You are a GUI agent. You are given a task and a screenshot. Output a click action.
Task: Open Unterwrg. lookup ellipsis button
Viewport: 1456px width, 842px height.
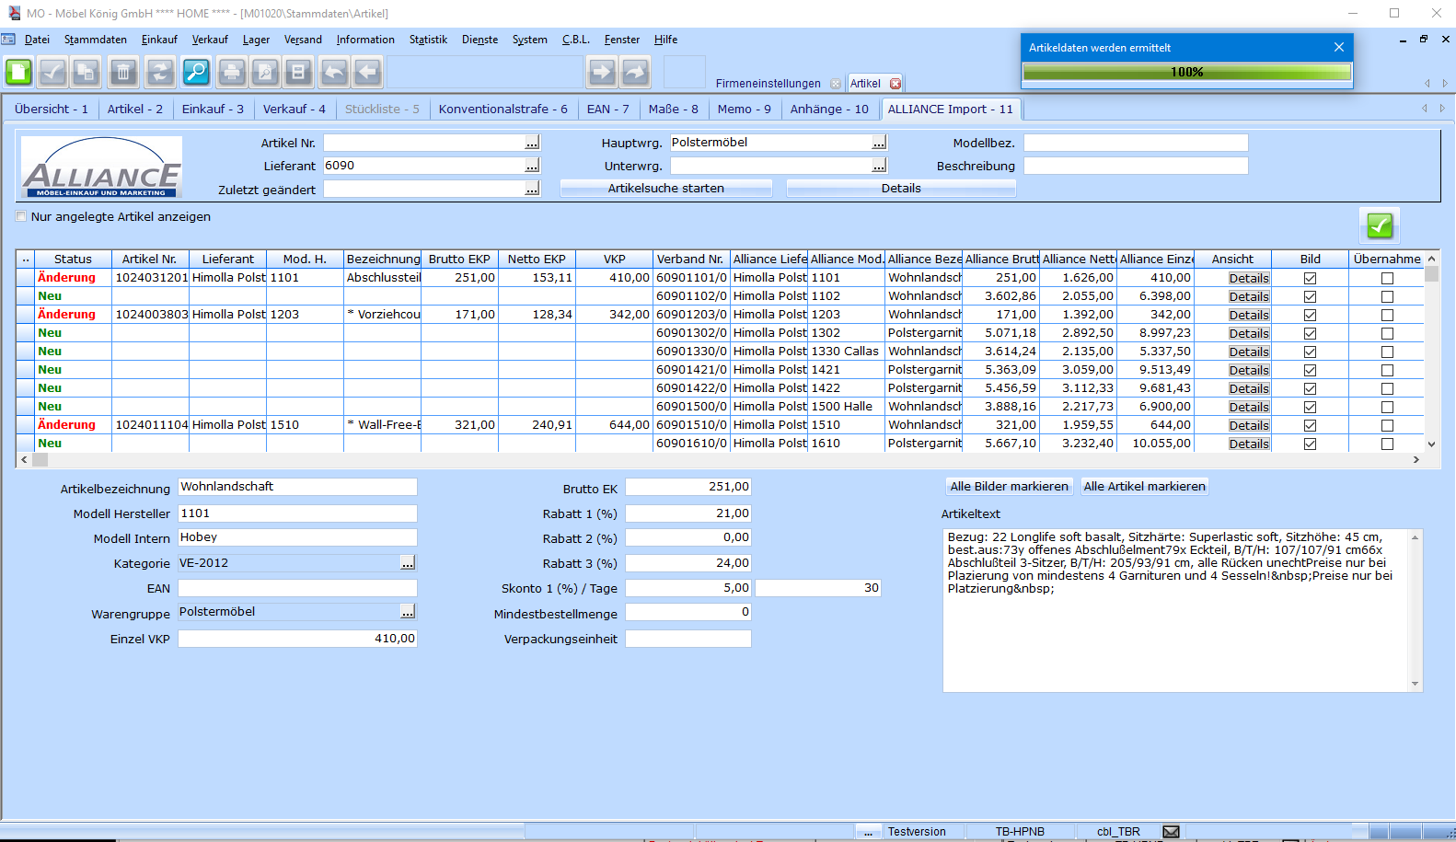coord(879,166)
